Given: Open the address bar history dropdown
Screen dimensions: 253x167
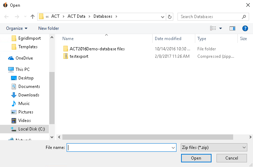Looking at the screenshot, I should (x=163, y=17).
